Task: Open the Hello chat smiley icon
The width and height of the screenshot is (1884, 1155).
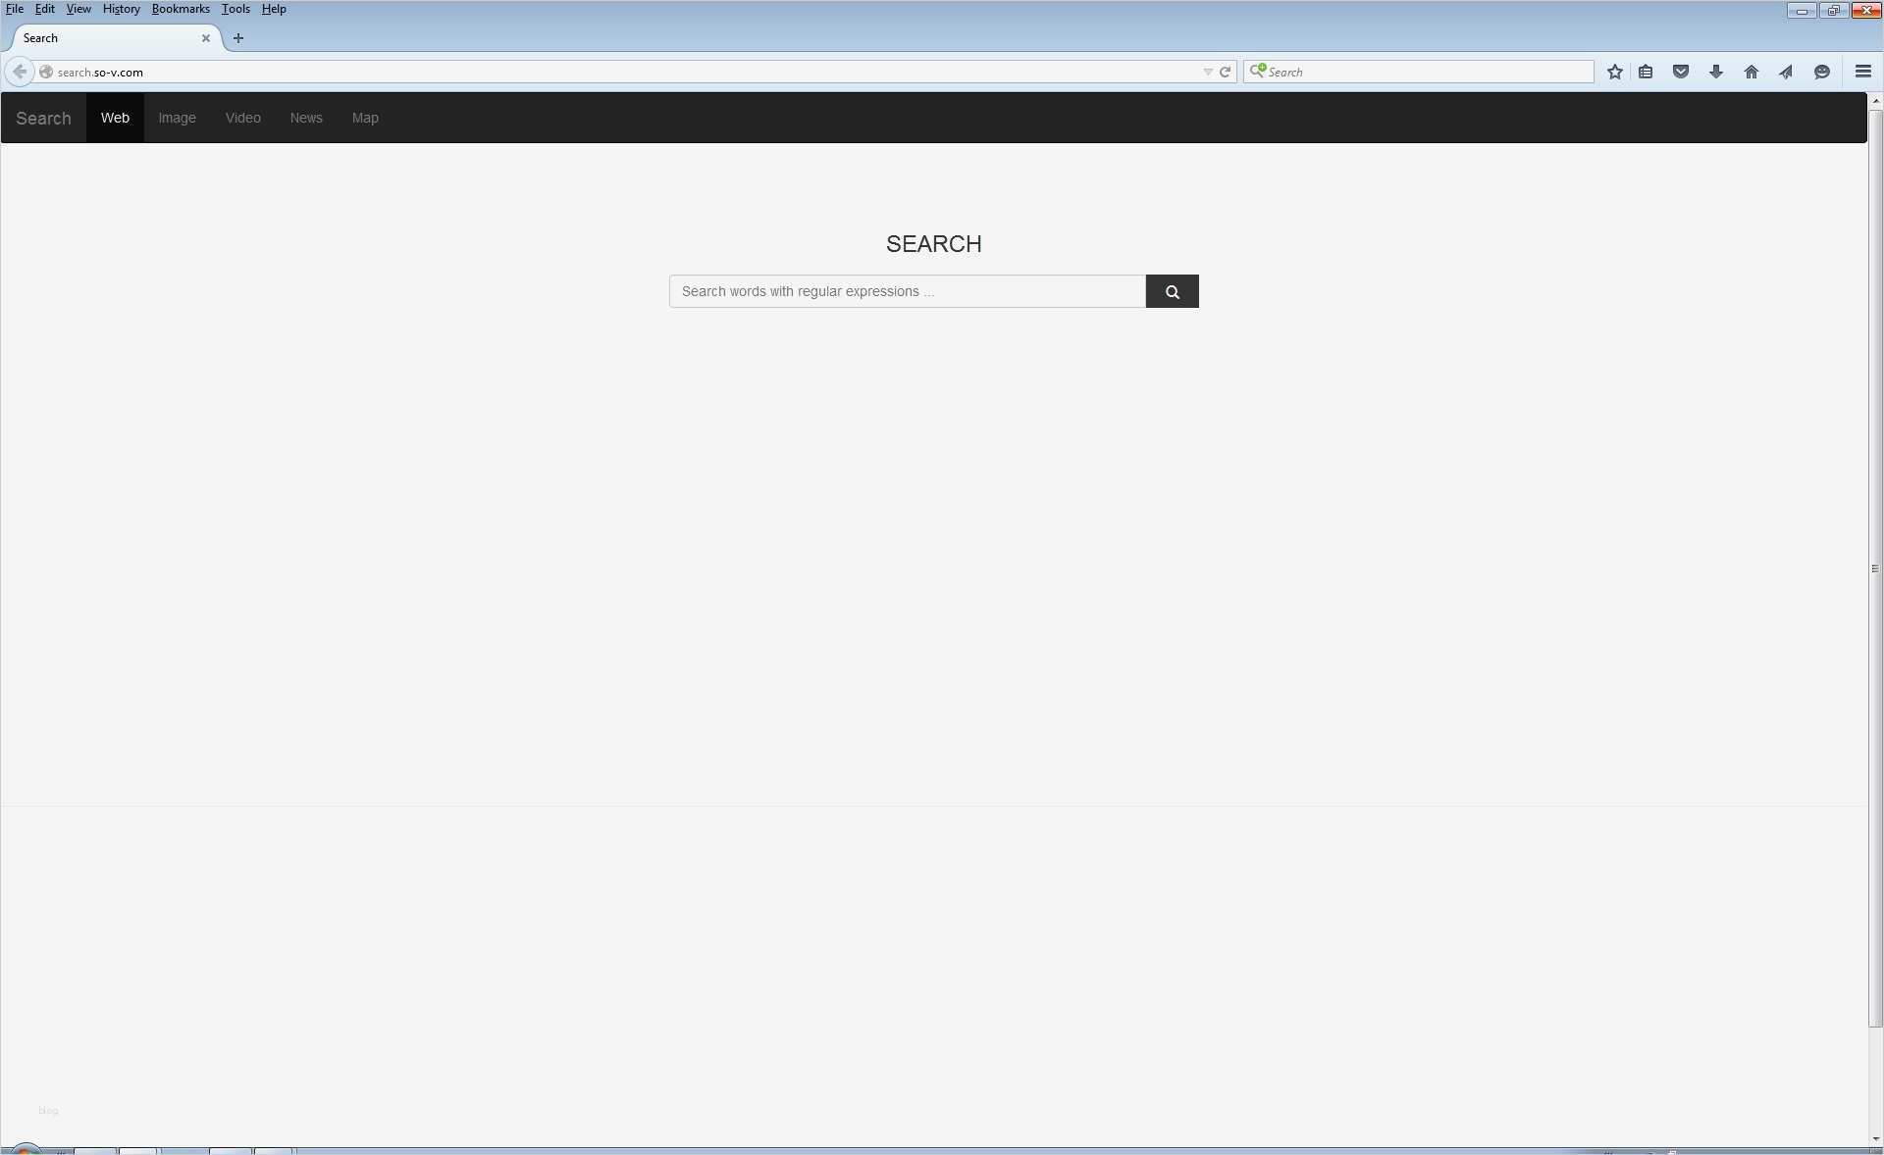Action: (x=1822, y=72)
